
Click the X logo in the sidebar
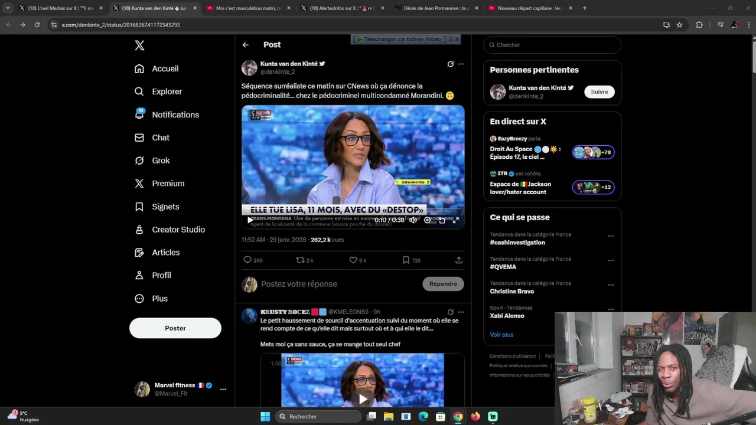[x=139, y=45]
